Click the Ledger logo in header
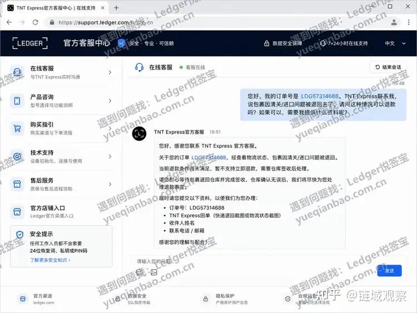This screenshot has width=417, height=313. click(30, 43)
